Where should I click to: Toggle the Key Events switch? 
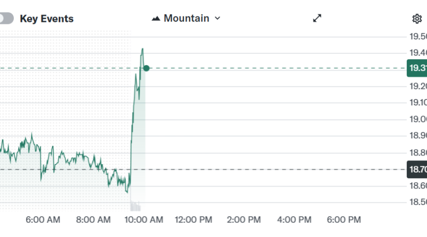6,19
